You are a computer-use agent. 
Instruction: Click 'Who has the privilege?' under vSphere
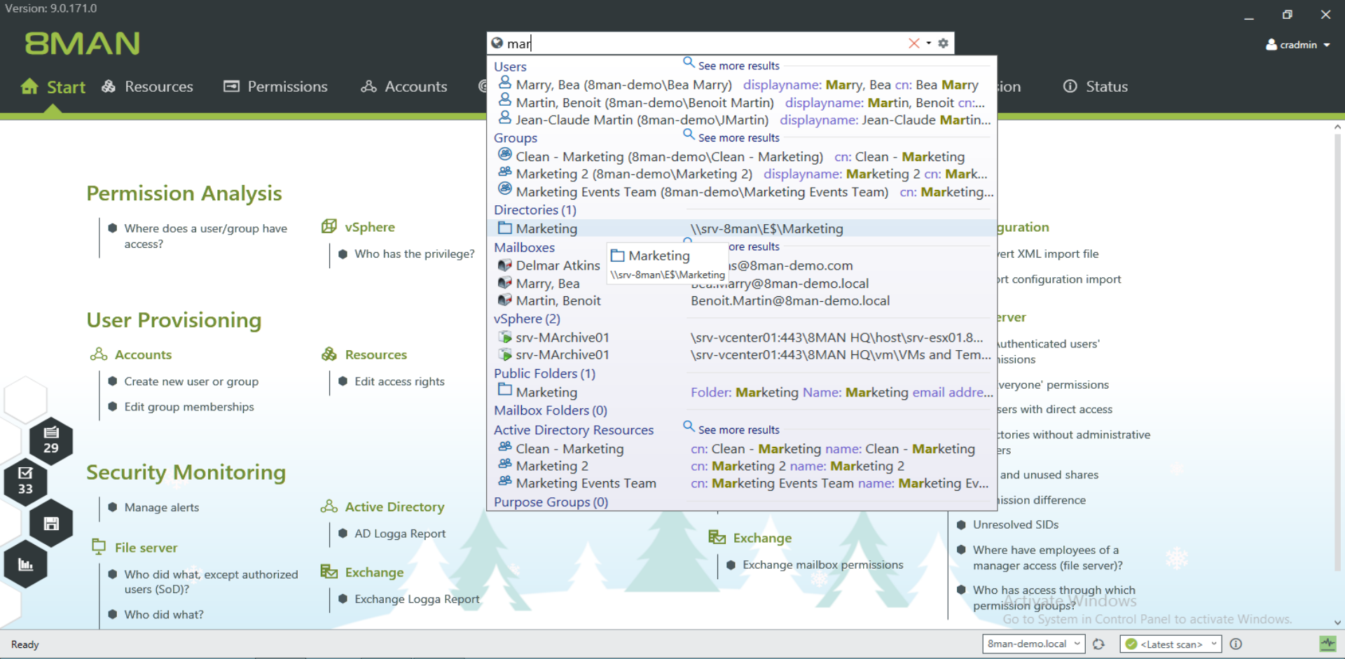click(414, 254)
